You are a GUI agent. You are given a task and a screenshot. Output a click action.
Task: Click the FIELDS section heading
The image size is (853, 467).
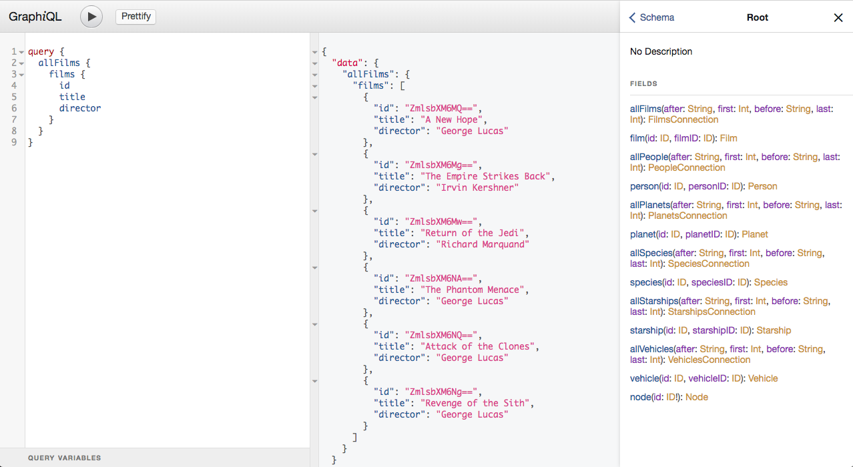tap(644, 84)
